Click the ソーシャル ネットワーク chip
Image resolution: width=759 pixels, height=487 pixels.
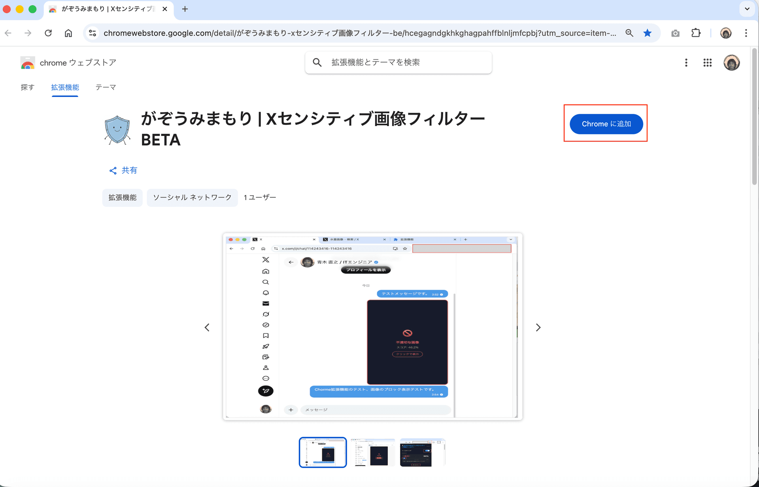192,198
